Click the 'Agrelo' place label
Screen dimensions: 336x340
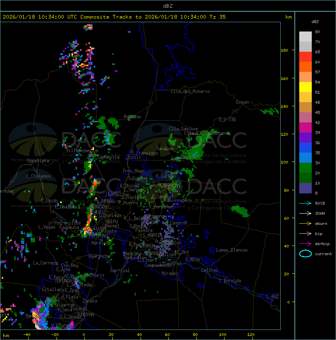click(99, 243)
